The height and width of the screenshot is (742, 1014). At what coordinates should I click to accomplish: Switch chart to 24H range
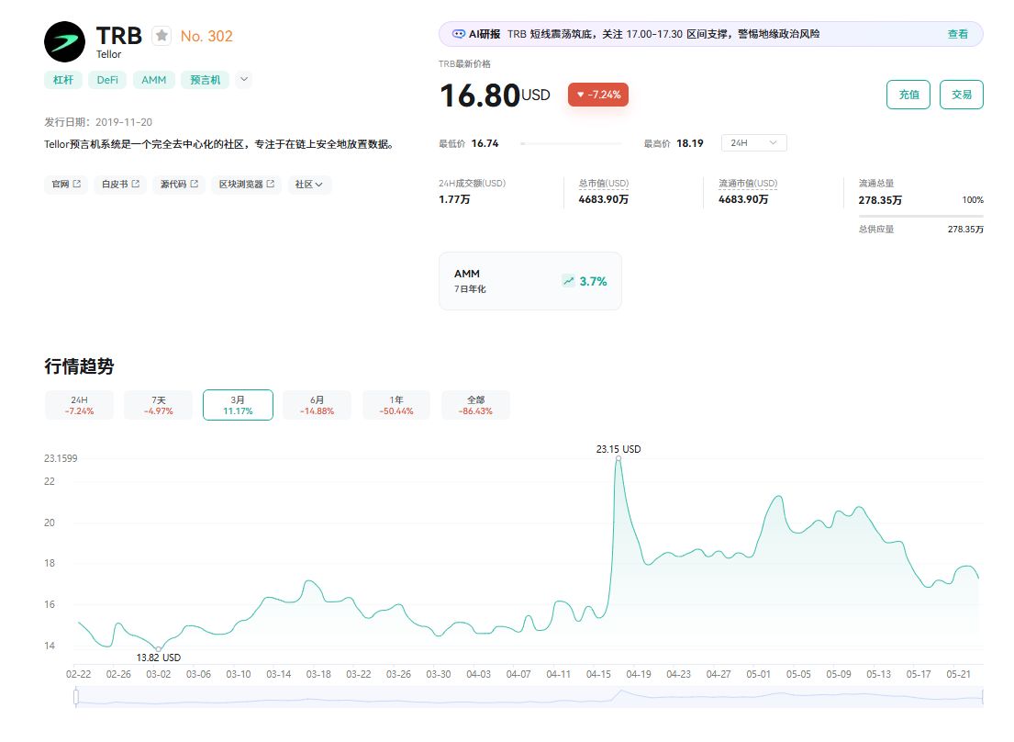coord(80,405)
